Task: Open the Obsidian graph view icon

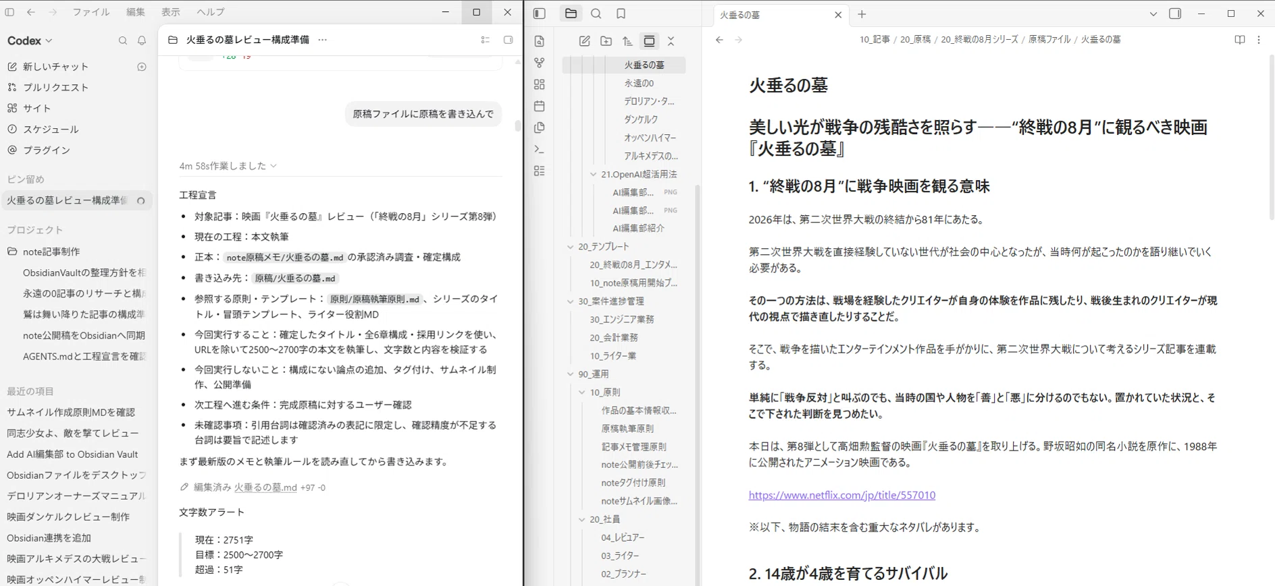Action: pyautogui.click(x=539, y=63)
